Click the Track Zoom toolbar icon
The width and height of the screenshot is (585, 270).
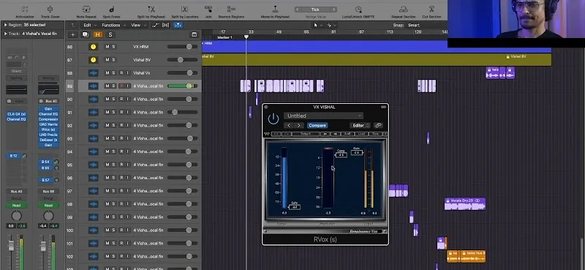click(50, 10)
